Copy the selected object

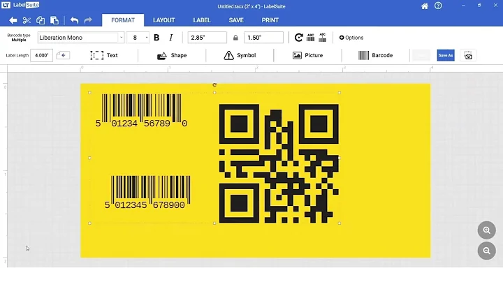pos(41,20)
